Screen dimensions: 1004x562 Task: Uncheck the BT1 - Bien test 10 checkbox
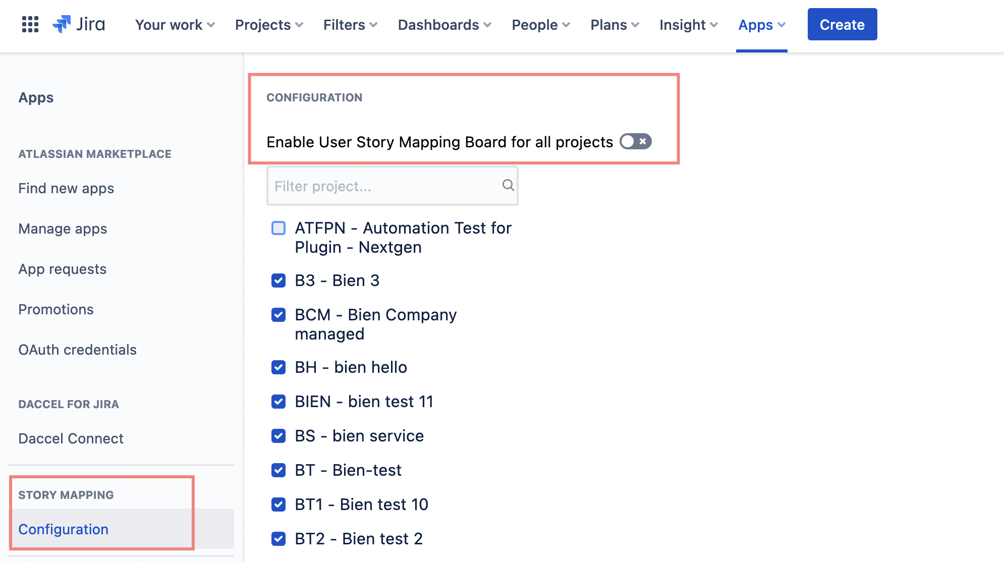pos(278,504)
